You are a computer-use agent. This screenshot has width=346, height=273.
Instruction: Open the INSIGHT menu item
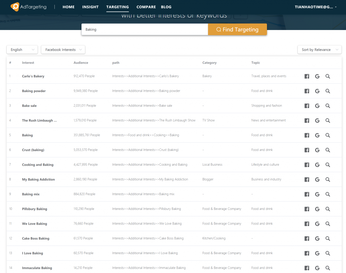90,7
